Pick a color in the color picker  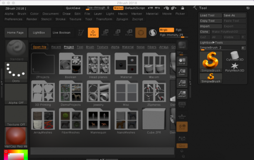[16, 155]
